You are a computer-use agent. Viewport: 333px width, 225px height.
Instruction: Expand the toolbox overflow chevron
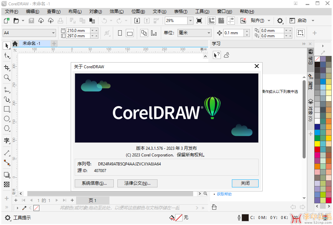pyautogui.click(x=7, y=207)
